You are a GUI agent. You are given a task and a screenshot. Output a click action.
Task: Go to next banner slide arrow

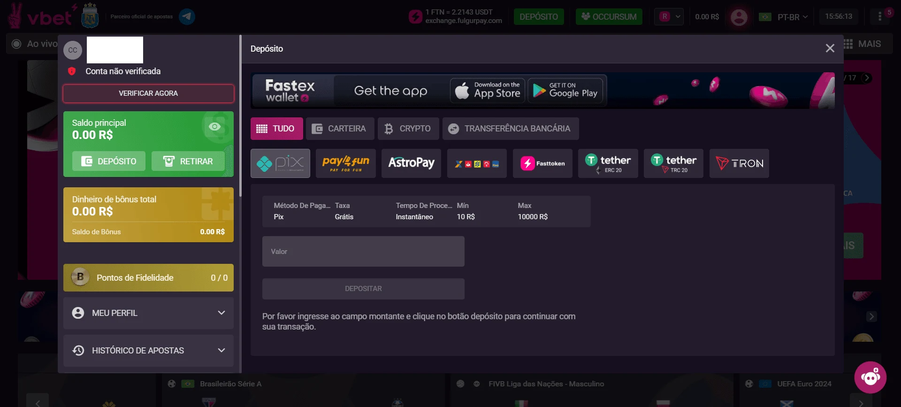click(x=867, y=78)
